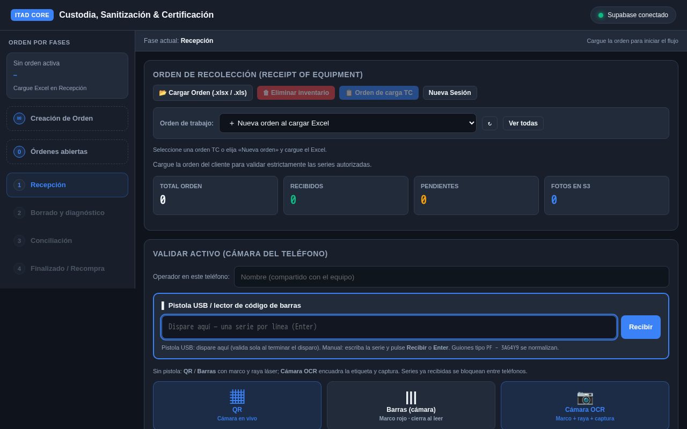The height and width of the screenshot is (429, 687).
Task: Open Finalizado / Recompra phase label
Action: coord(68,269)
